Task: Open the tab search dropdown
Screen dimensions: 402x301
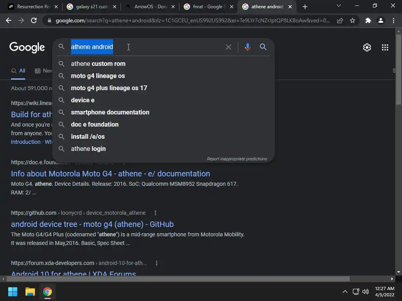Action: (339, 5)
